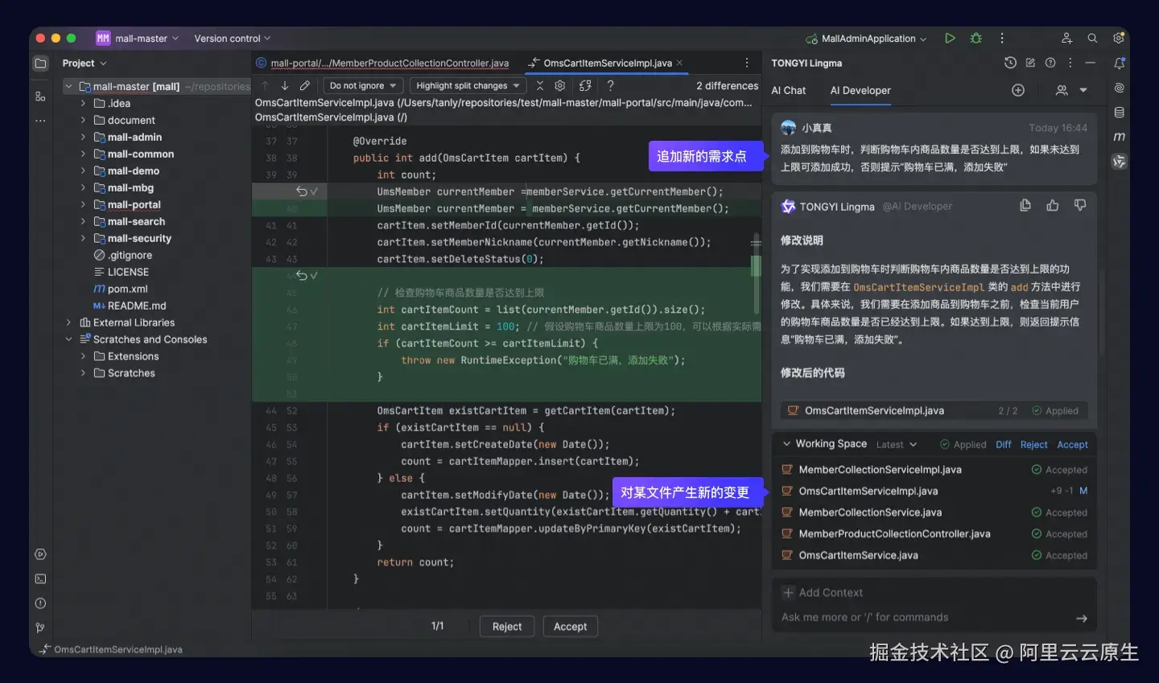Open the Git tool window

point(40,627)
